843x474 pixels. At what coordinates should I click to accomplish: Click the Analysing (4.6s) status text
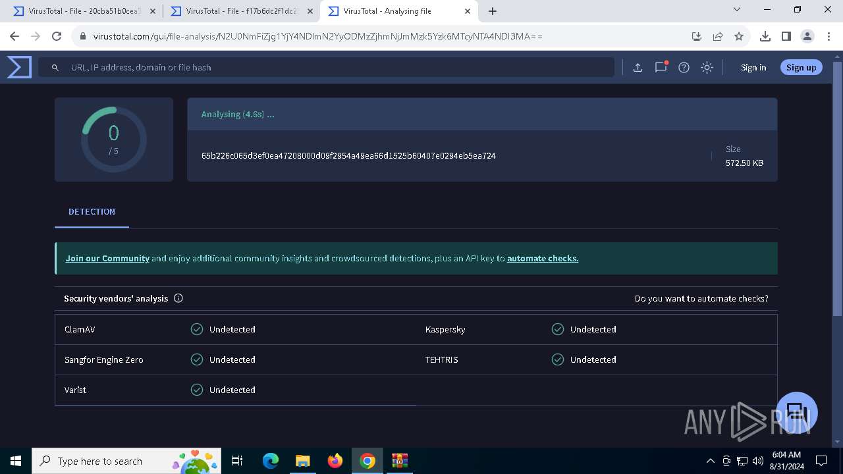pyautogui.click(x=238, y=114)
